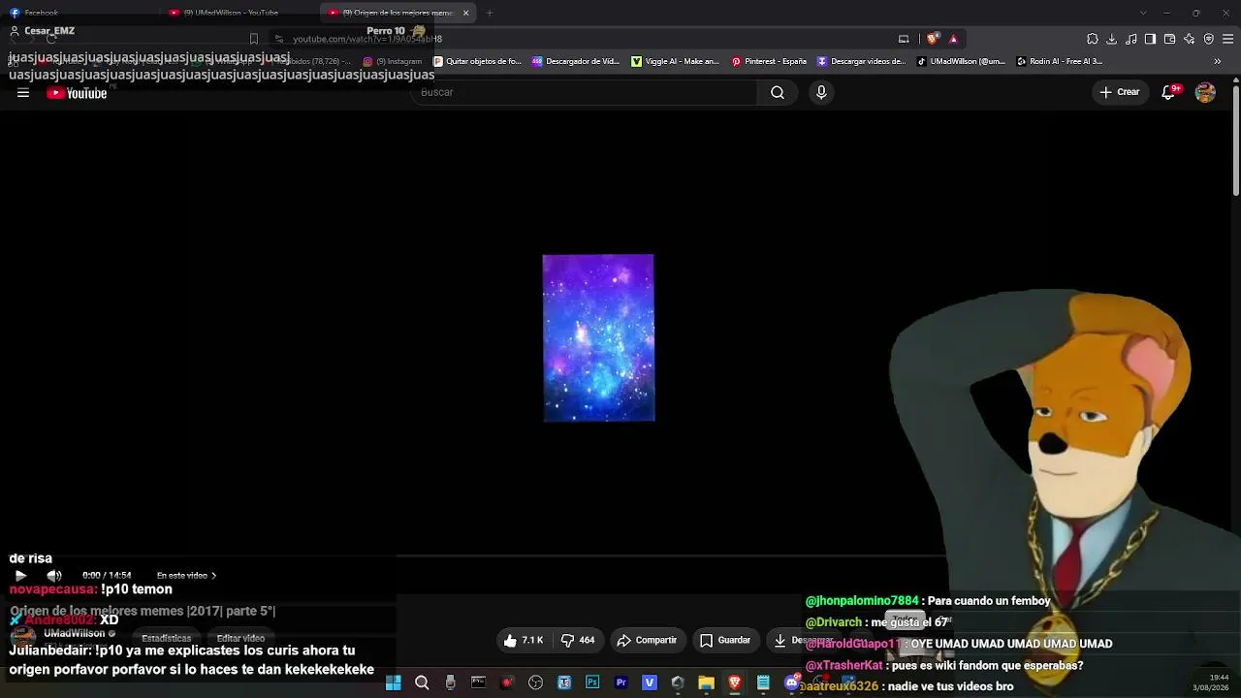
Task: Like the video with 7.1 K likes
Action: pyautogui.click(x=523, y=640)
